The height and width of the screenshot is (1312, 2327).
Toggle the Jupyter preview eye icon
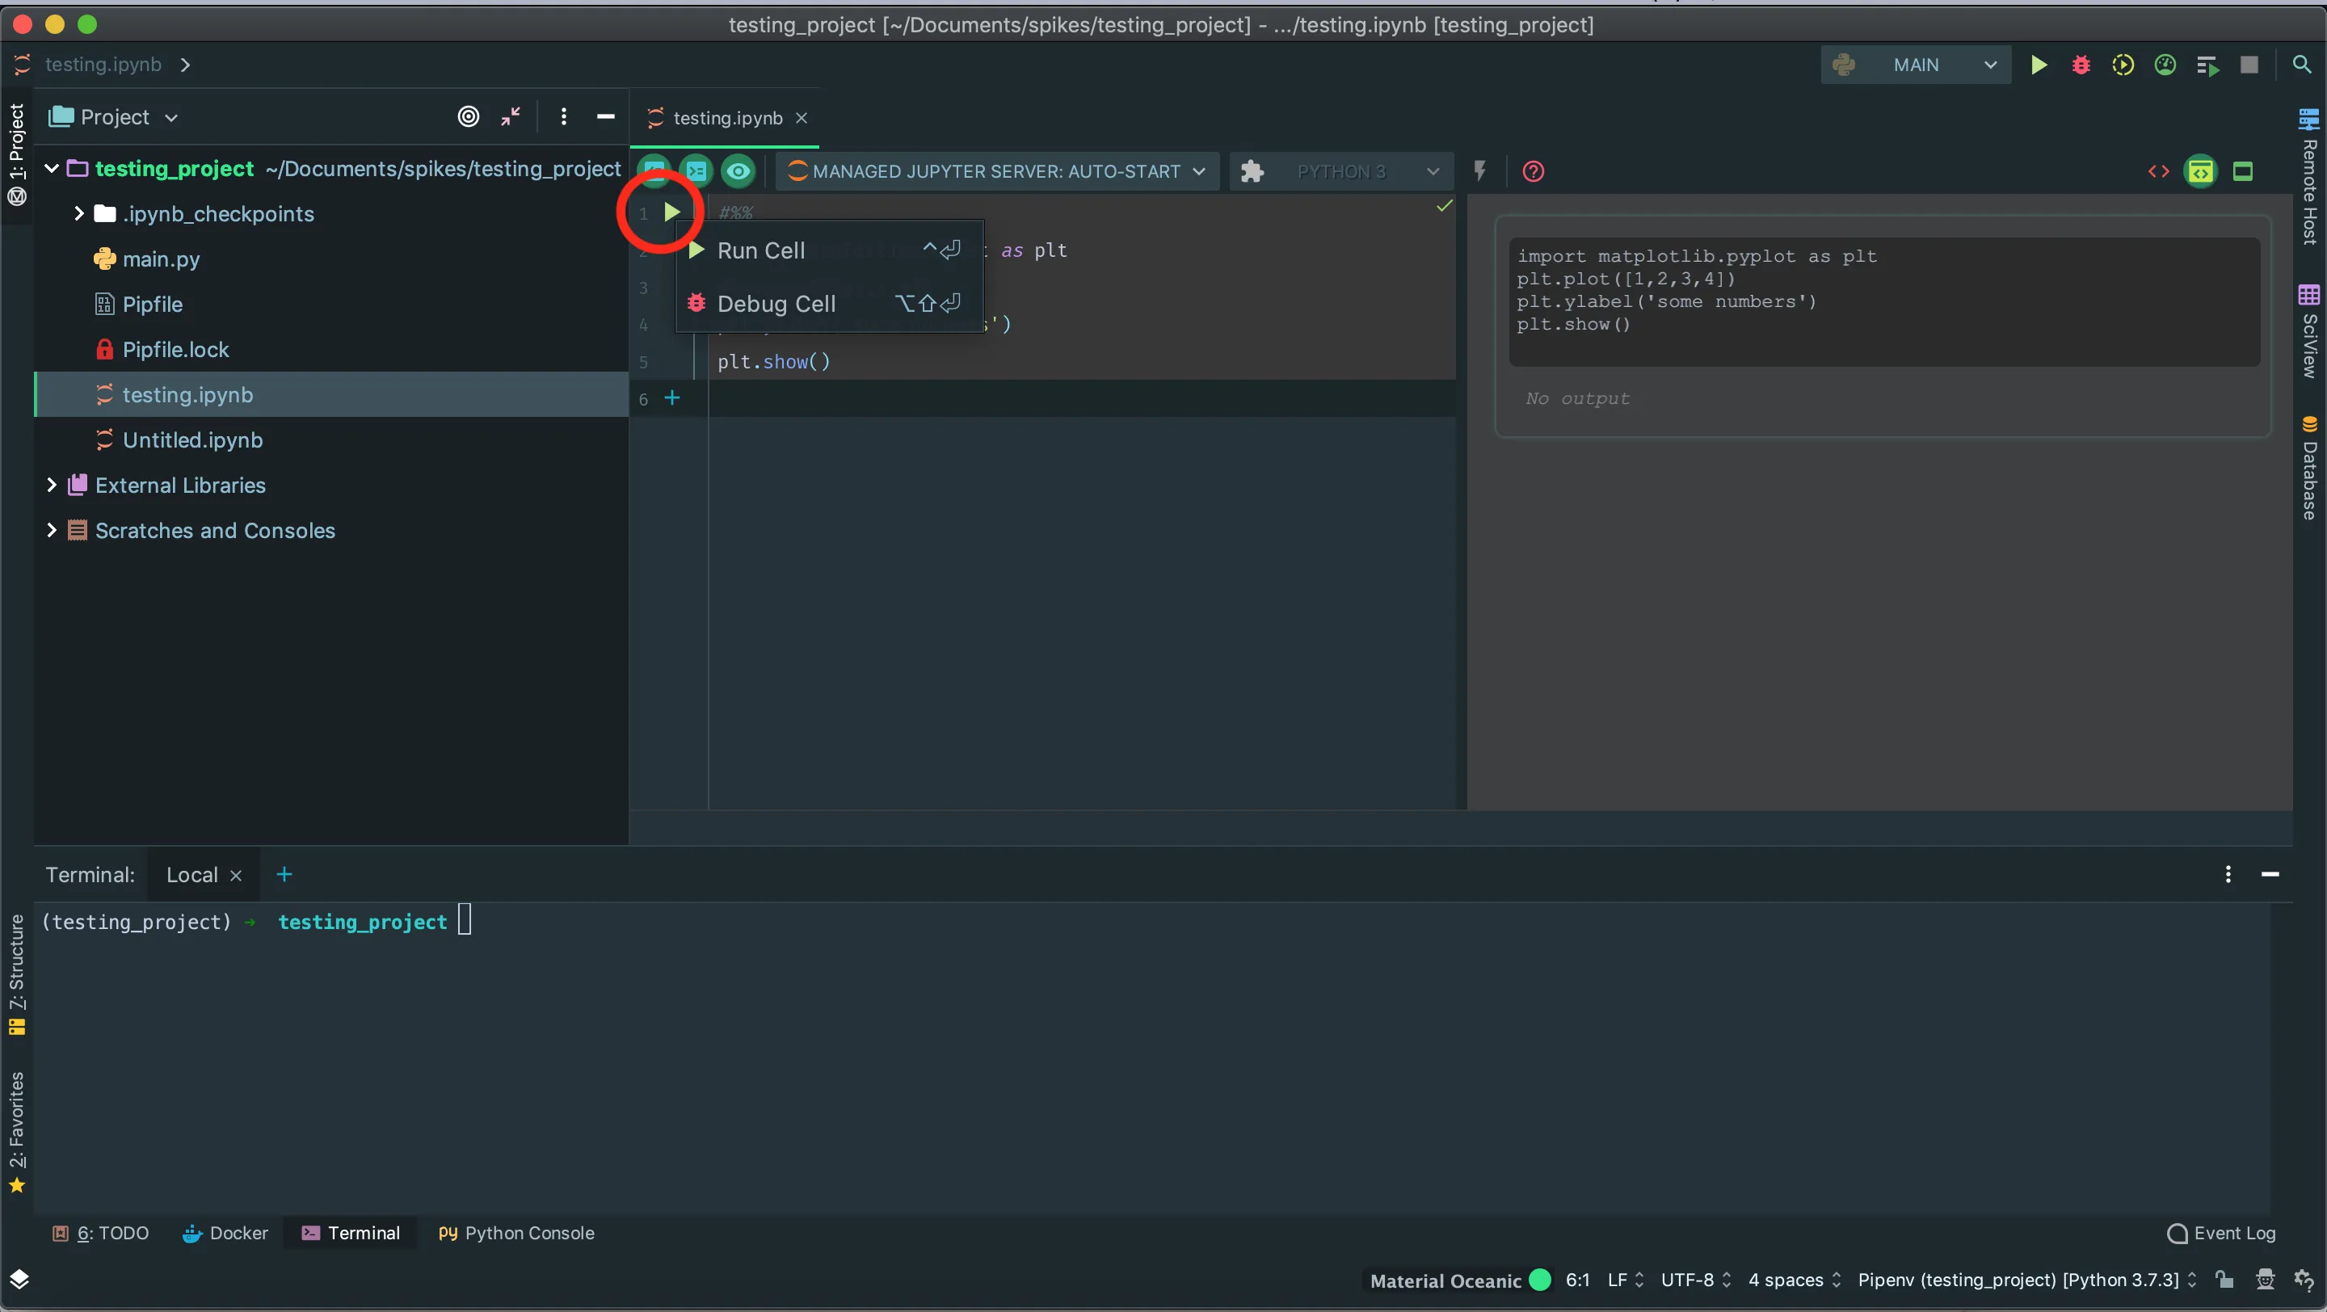[738, 171]
